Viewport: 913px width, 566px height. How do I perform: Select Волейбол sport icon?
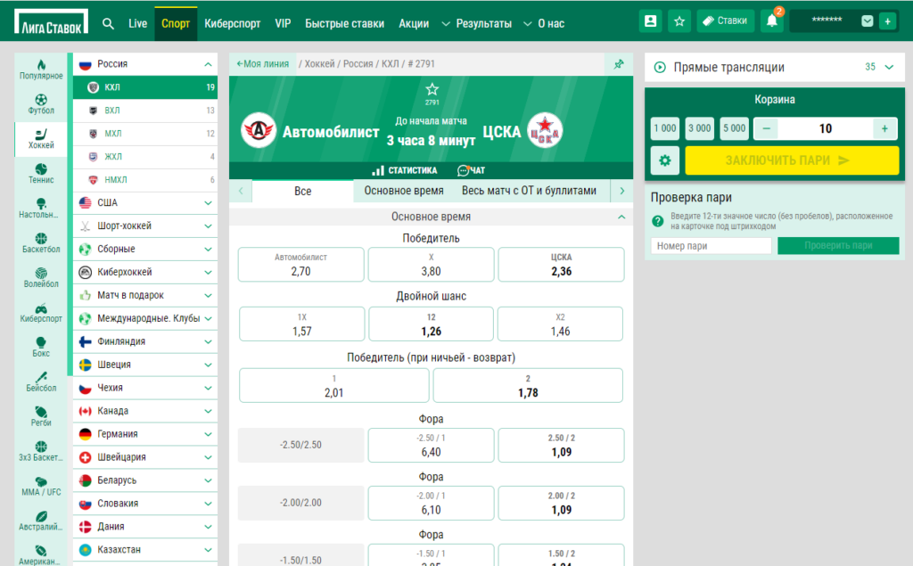coord(41,278)
